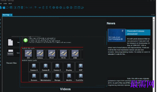Image resolution: width=159 pixels, height=92 pixels.
Task: Start simulation with the Play icon
Action: point(54,8)
